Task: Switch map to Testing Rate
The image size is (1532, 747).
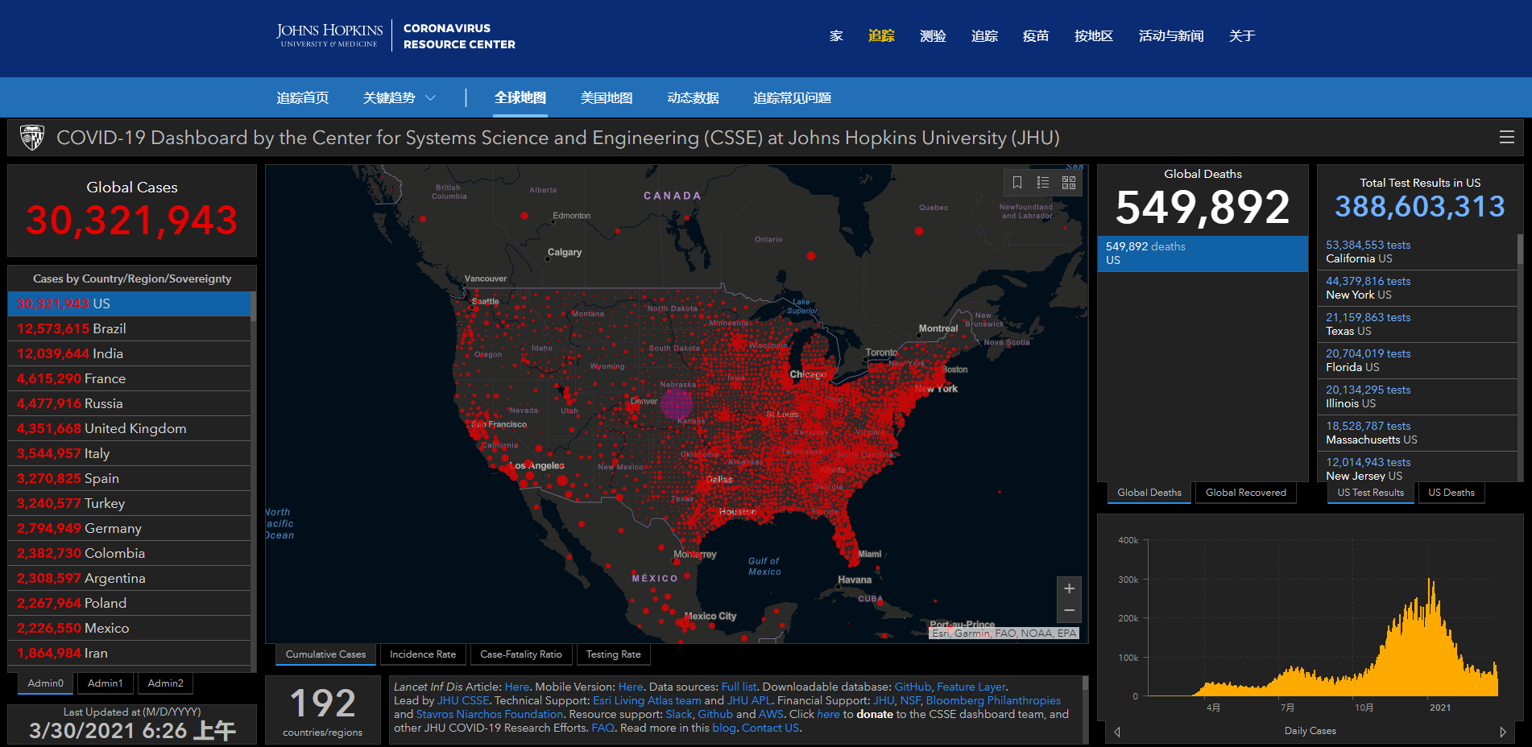Action: click(614, 654)
